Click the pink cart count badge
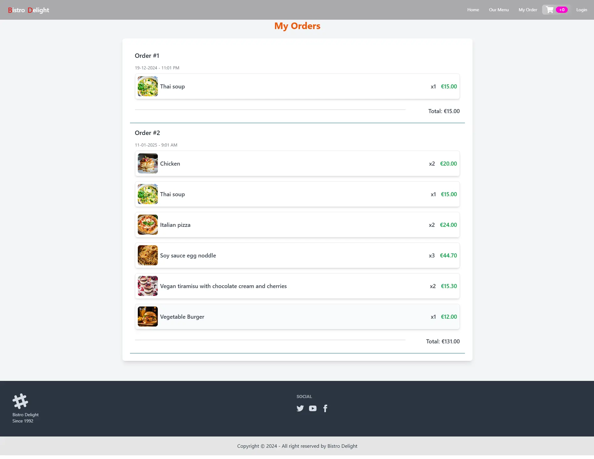 pyautogui.click(x=562, y=10)
